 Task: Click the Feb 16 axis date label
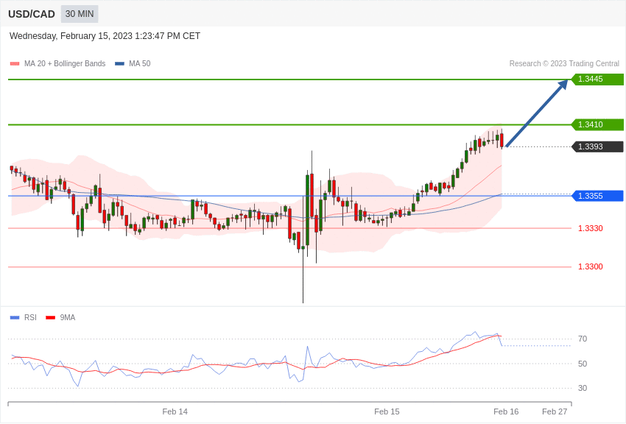[x=506, y=411]
